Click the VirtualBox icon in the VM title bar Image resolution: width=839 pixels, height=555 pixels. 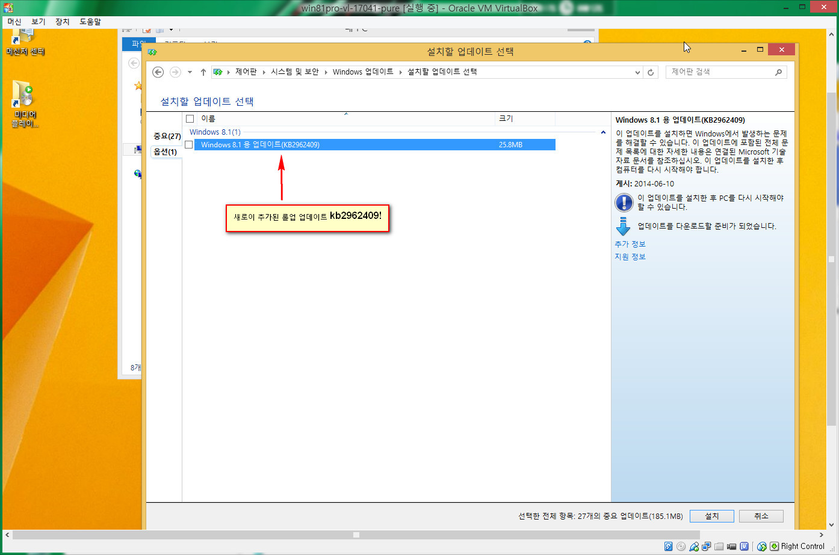[x=8, y=8]
